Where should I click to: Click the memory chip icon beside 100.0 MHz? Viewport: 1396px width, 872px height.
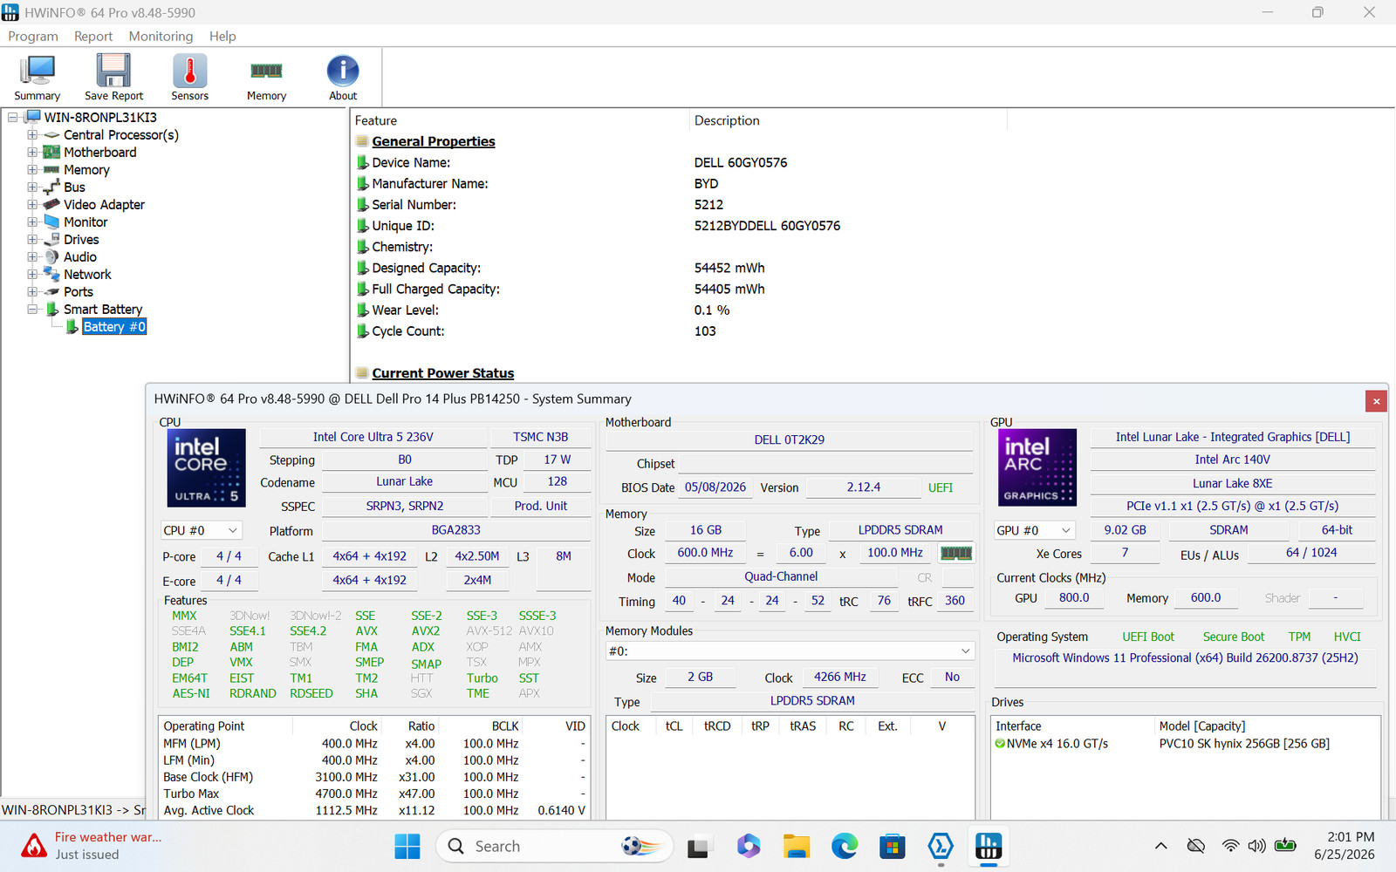[956, 553]
